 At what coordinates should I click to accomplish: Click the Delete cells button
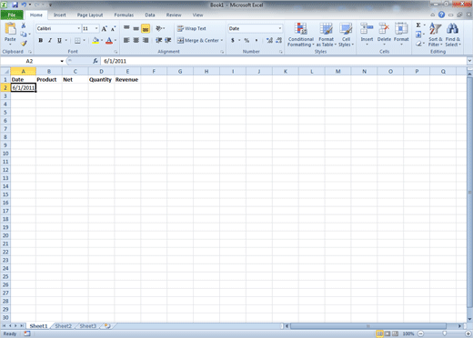(x=384, y=35)
